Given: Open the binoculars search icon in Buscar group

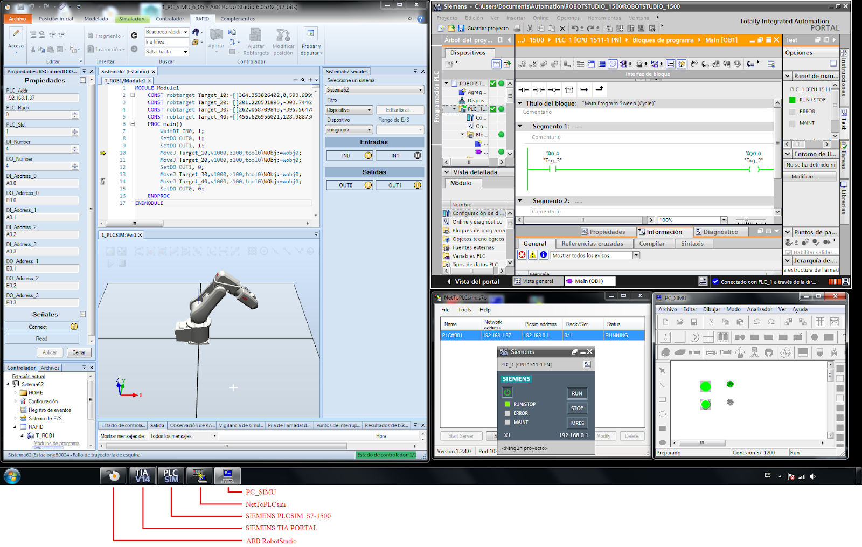Looking at the screenshot, I should tap(196, 32).
